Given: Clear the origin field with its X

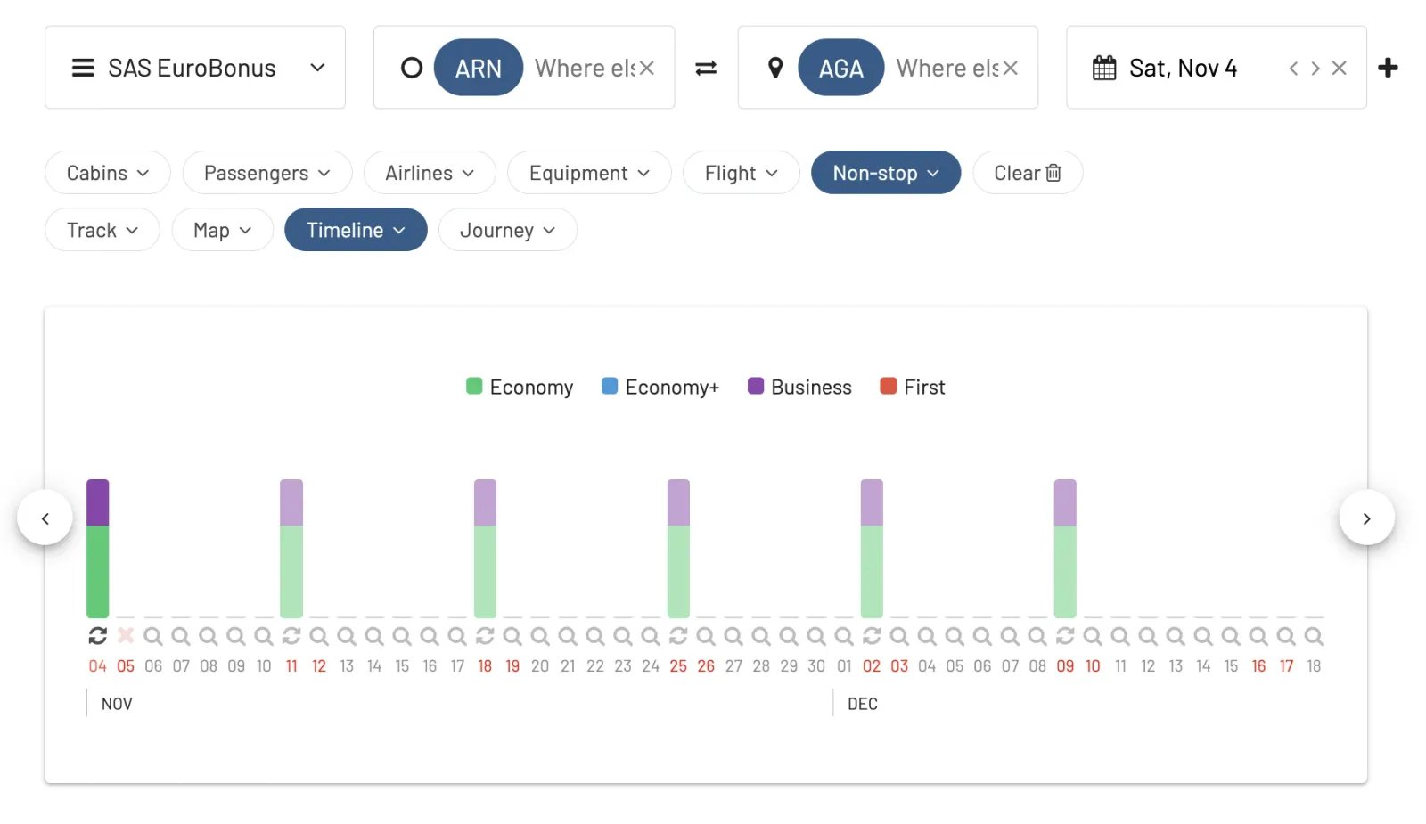Looking at the screenshot, I should [x=647, y=68].
